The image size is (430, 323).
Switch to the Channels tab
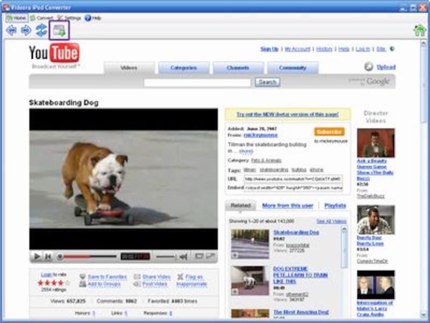[x=239, y=68]
